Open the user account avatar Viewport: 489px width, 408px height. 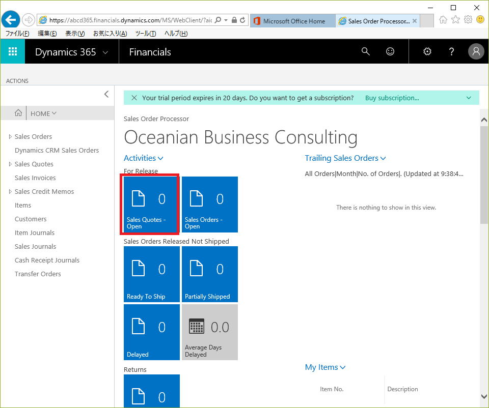pyautogui.click(x=476, y=51)
